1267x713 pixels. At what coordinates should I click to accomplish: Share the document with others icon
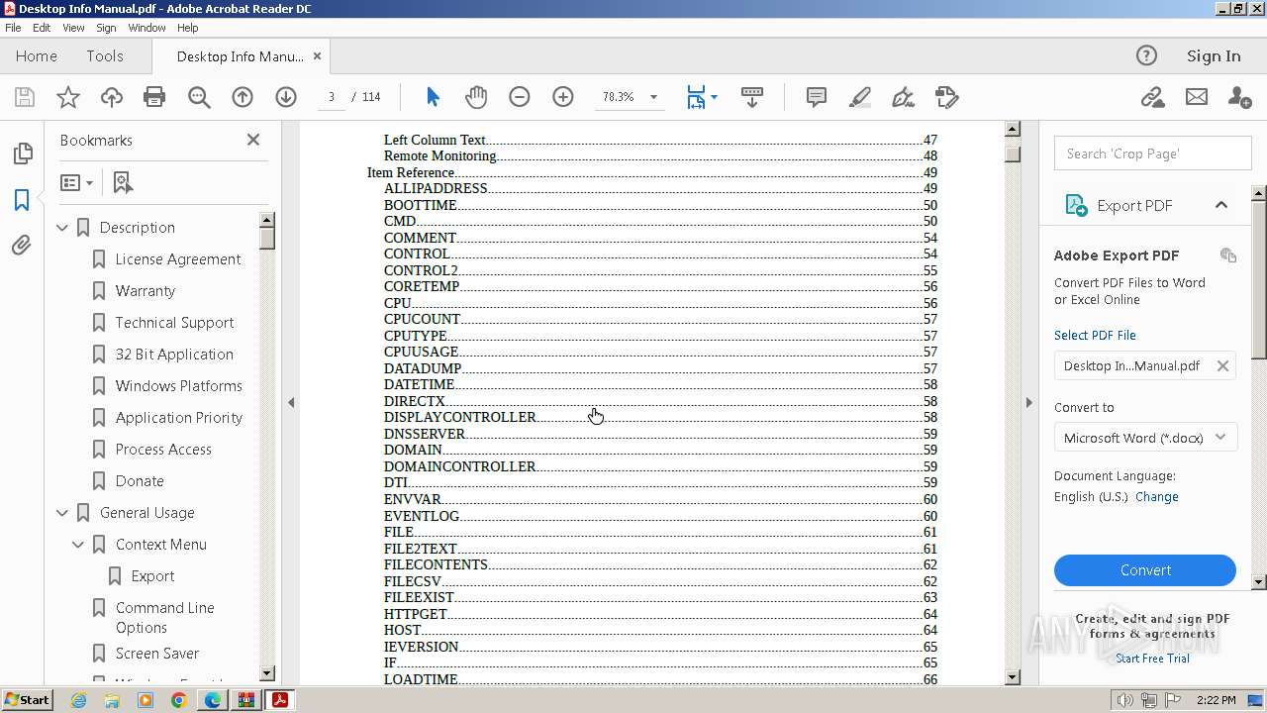coord(1239,97)
